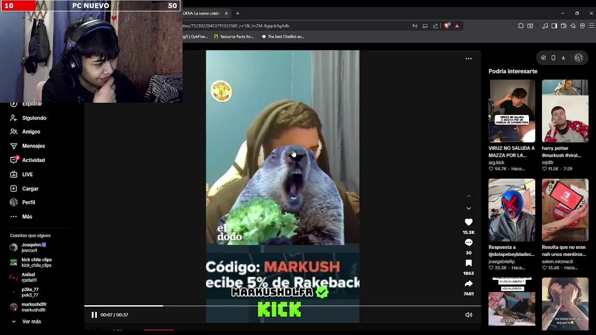Viewport: 596px width, 335px height.
Task: Open followed account p3ke_77
Action: coord(24,292)
